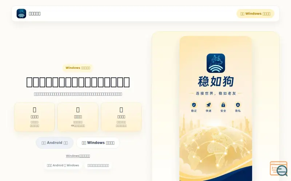Image resolution: width=291 pixels, height=181 pixels.
Task: Click the floating magnifier window icon bottom-right
Action: pos(279,169)
